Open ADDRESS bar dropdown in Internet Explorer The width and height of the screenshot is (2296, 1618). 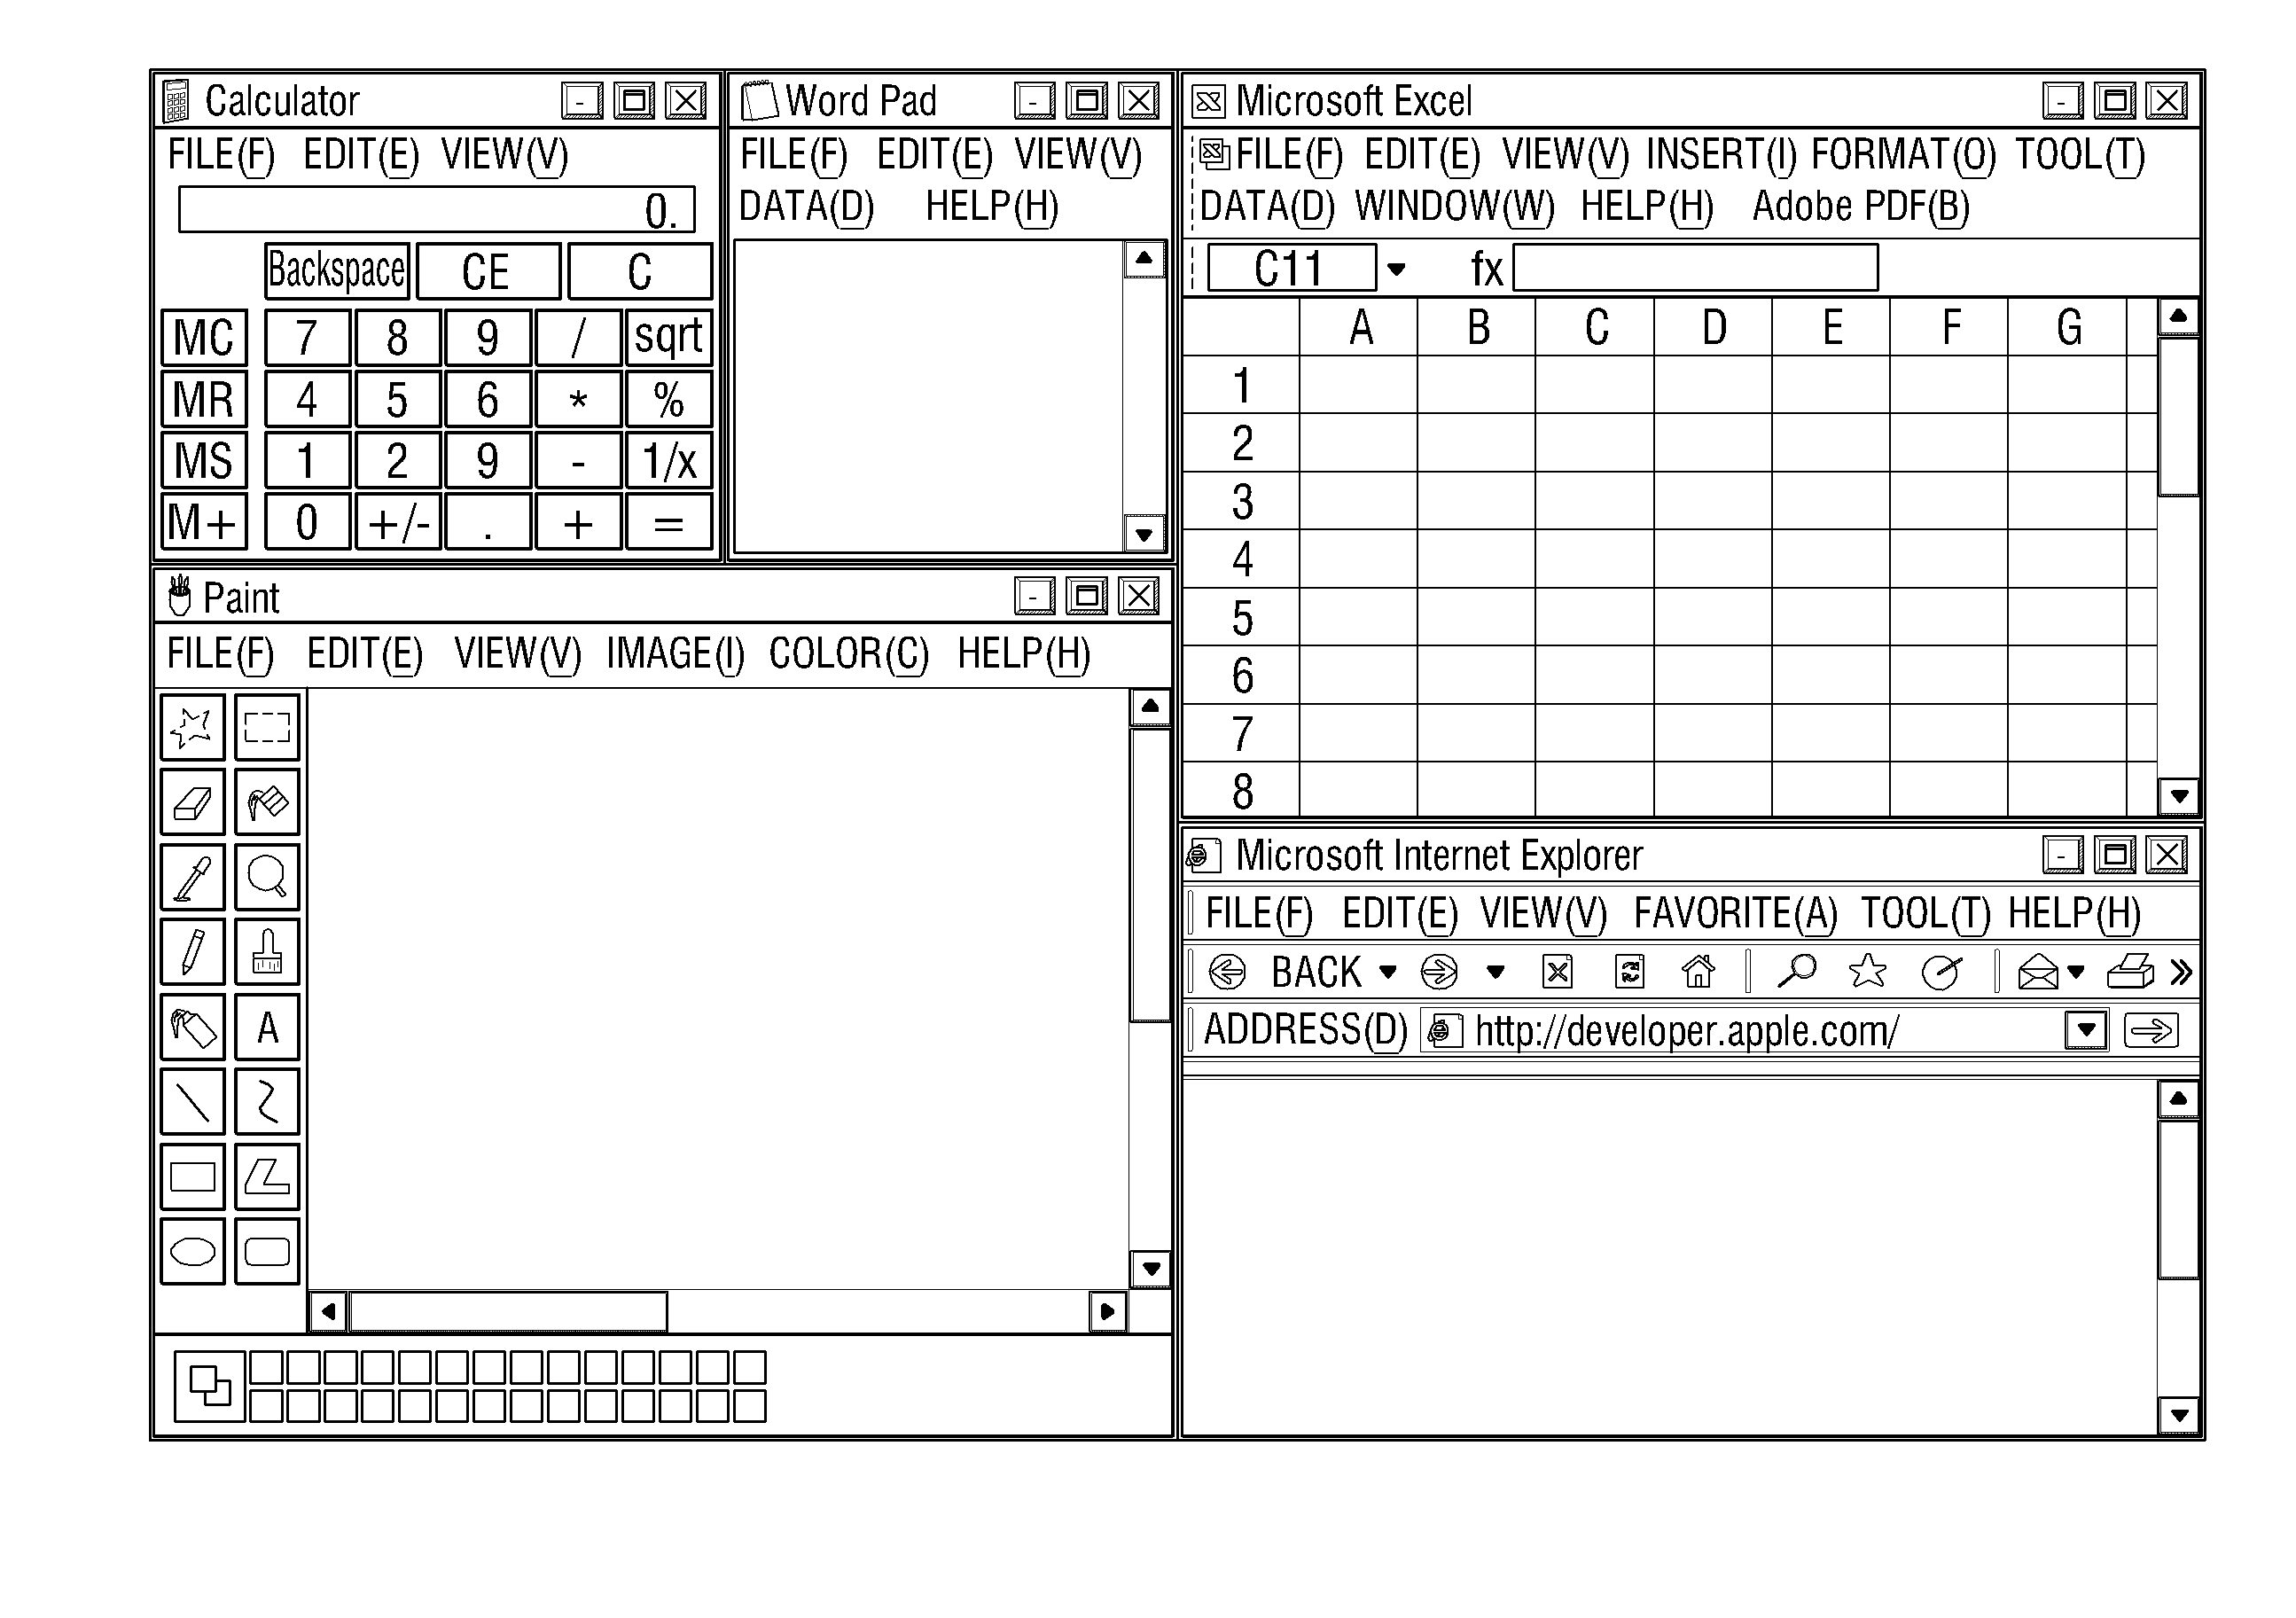pos(2084,1029)
